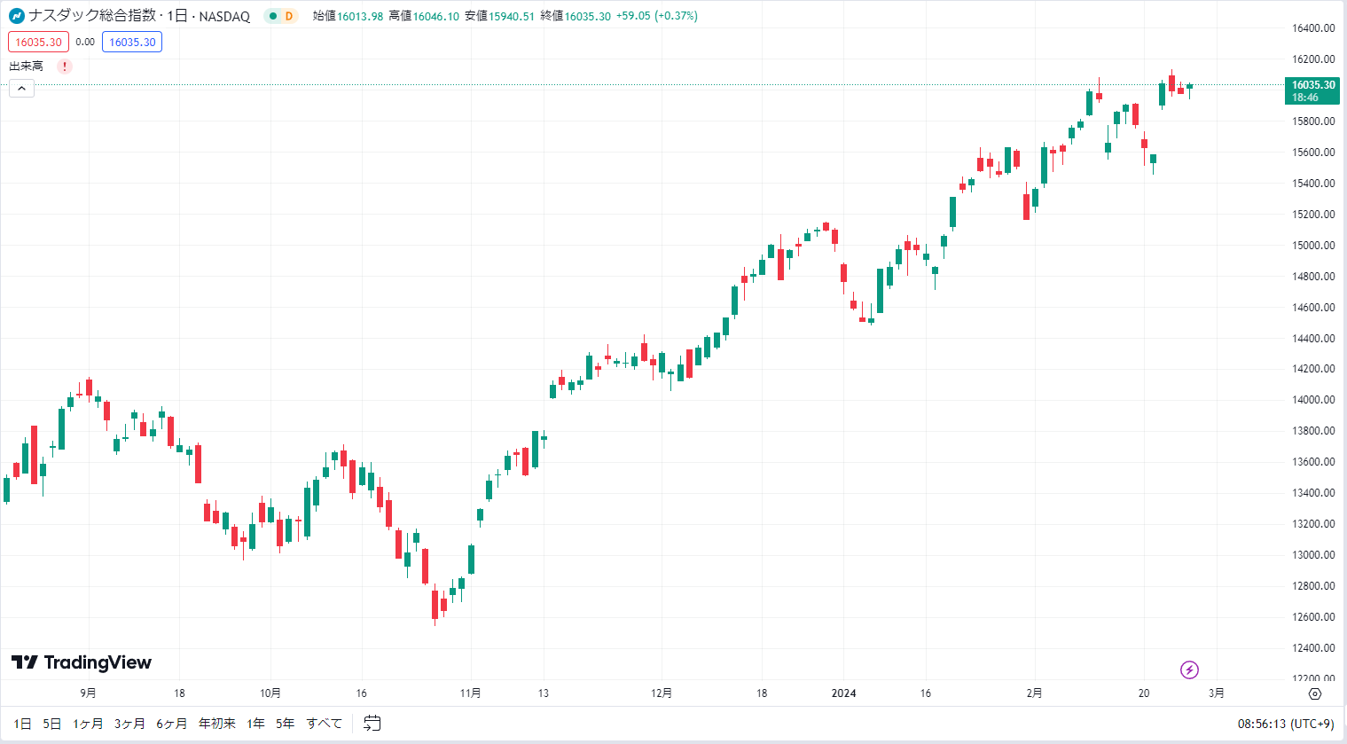Click the 0.00 spread value
This screenshot has width=1347, height=744.
[85, 42]
